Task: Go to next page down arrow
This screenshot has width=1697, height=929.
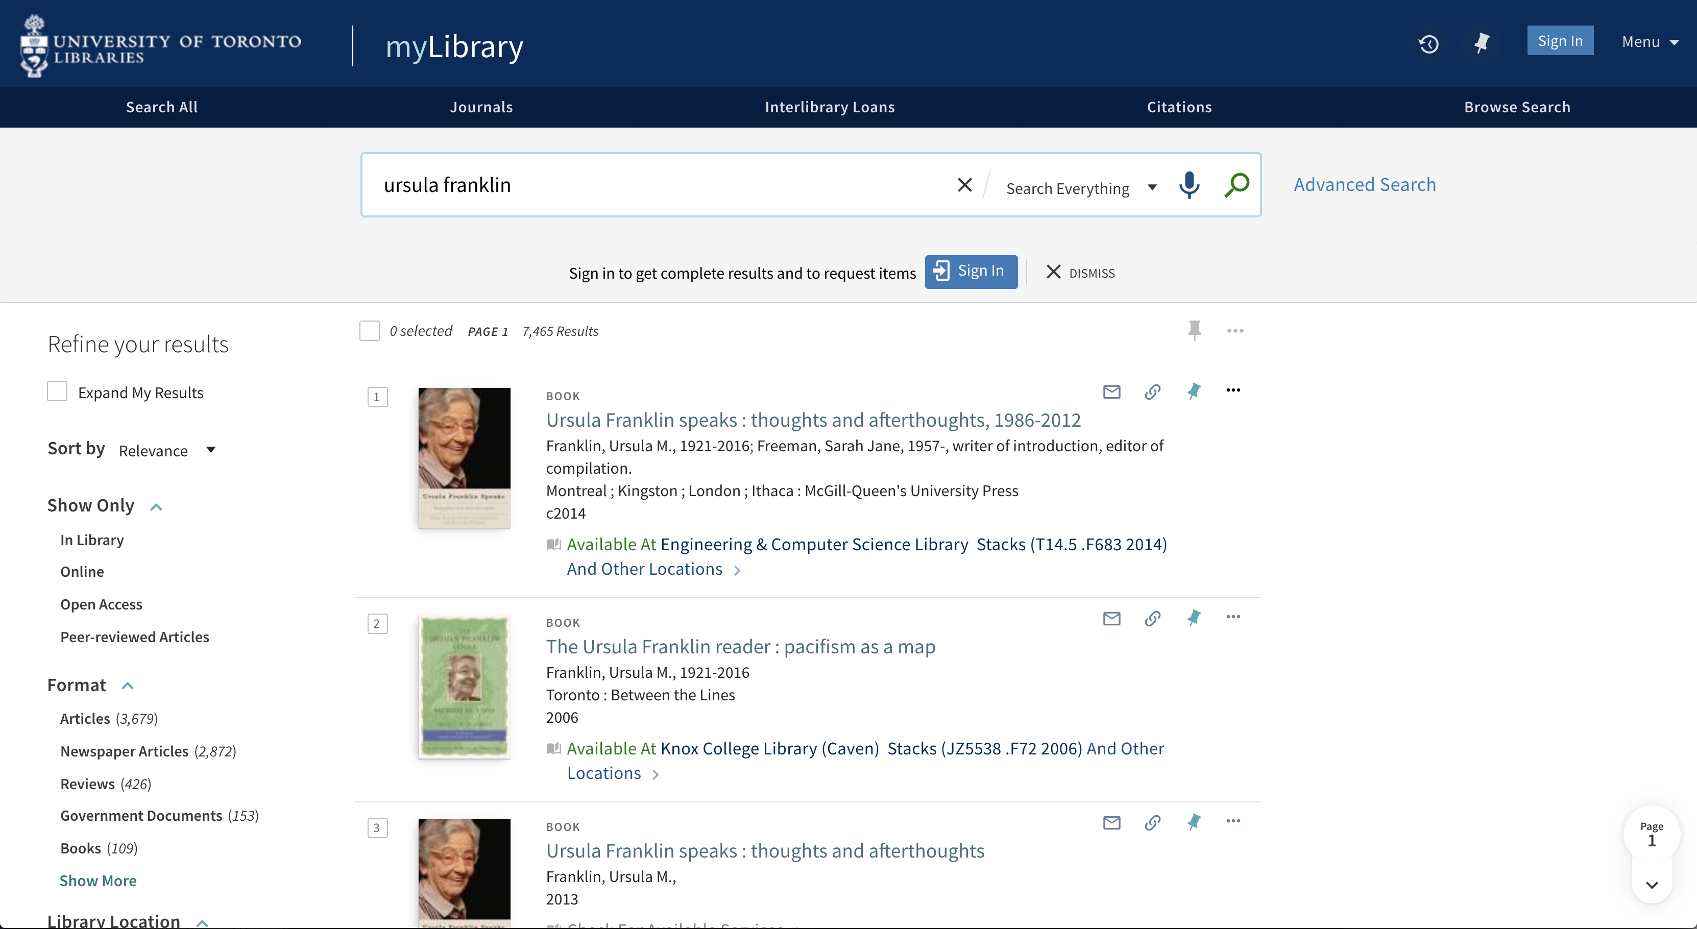Action: [x=1652, y=885]
